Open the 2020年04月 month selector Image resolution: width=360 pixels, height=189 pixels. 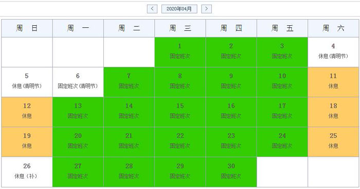(179, 9)
